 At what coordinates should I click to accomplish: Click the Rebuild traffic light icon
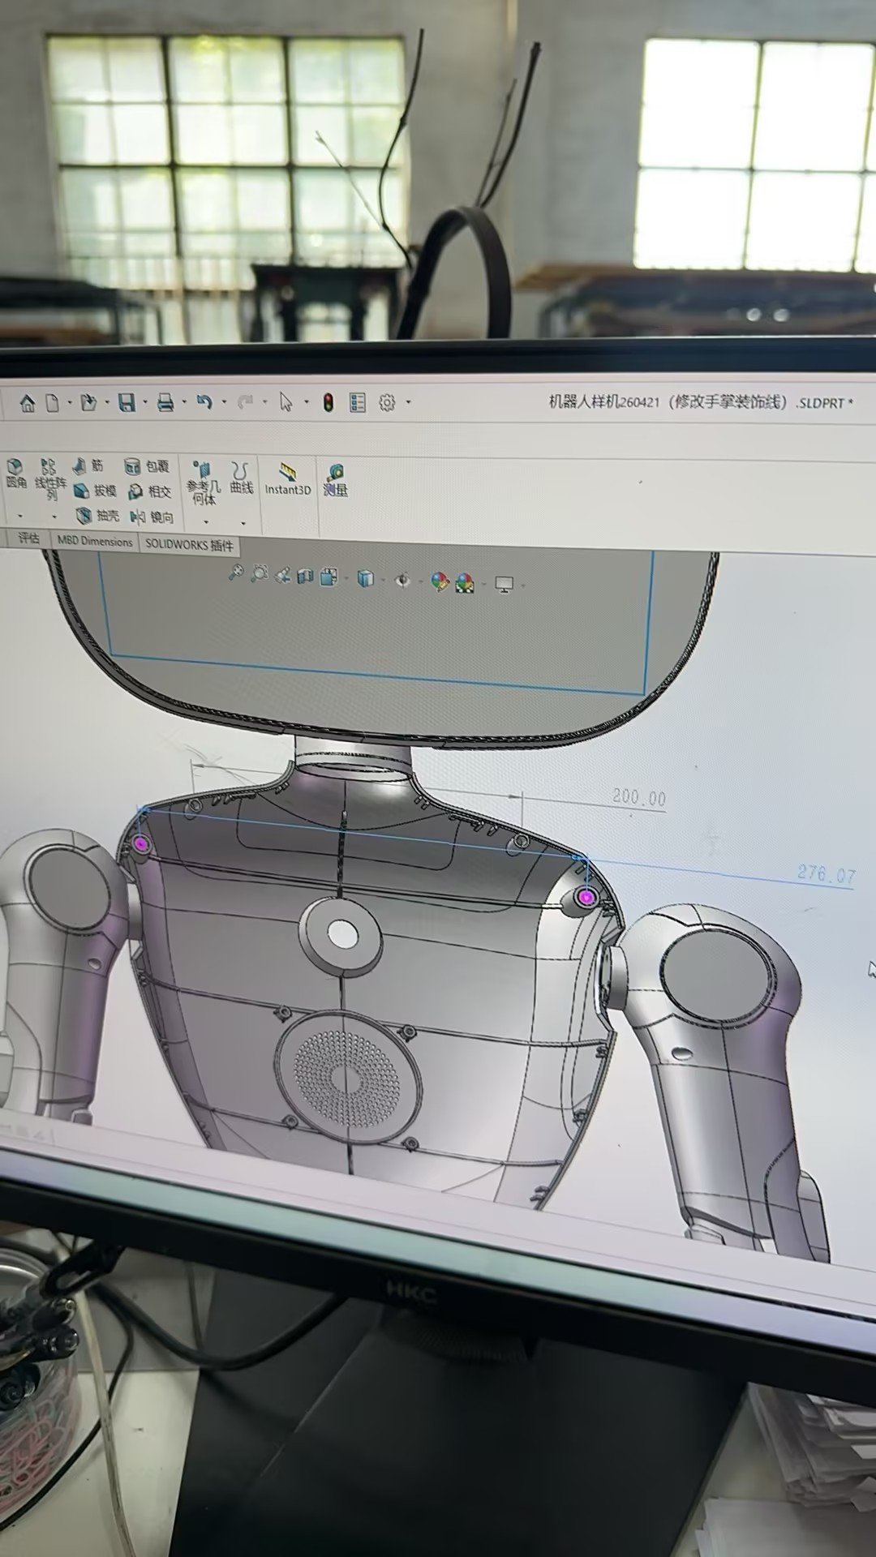(x=328, y=402)
